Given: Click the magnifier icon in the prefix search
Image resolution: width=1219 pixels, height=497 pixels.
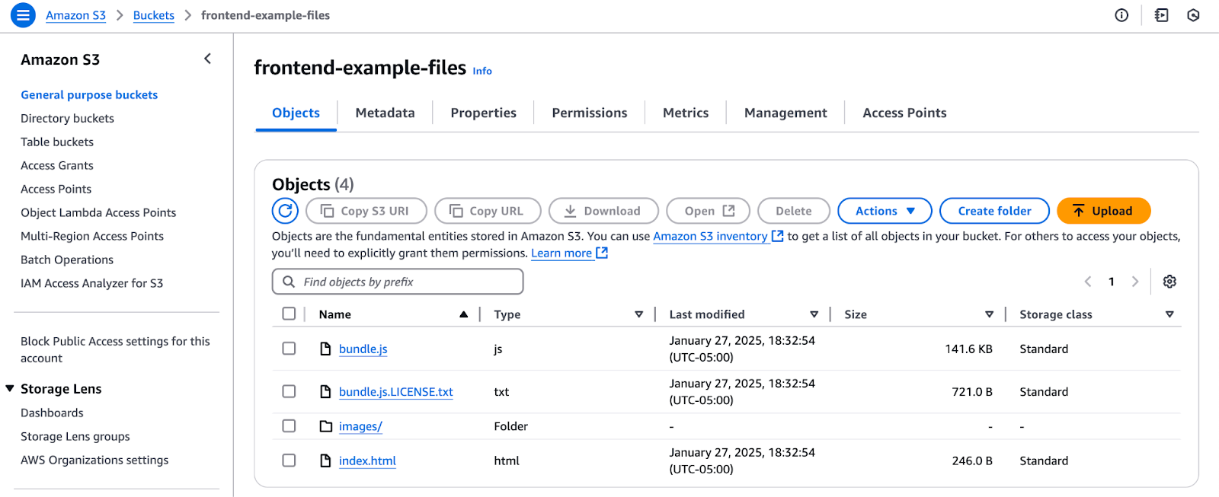Looking at the screenshot, I should [x=289, y=282].
